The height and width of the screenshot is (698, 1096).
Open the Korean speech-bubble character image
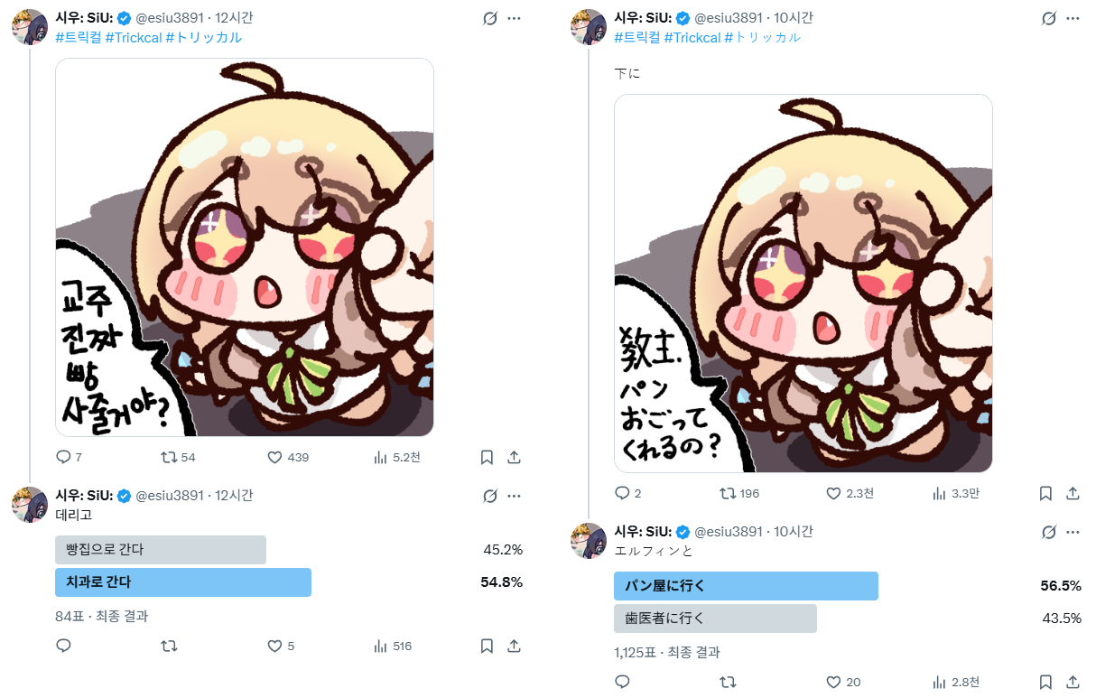245,247
